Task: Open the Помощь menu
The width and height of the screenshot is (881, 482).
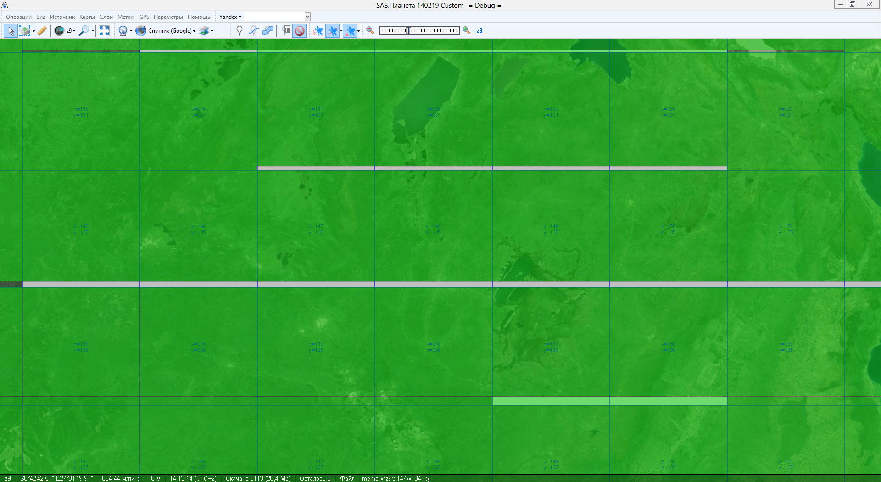Action: click(199, 17)
